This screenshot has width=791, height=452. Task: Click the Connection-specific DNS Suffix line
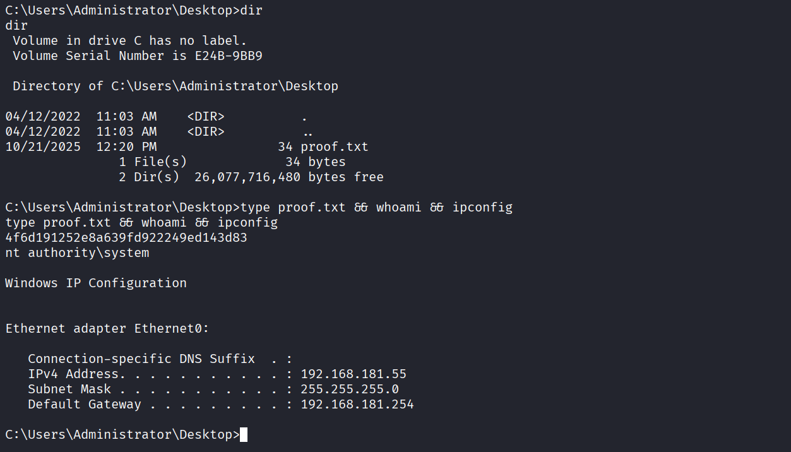[141, 359]
